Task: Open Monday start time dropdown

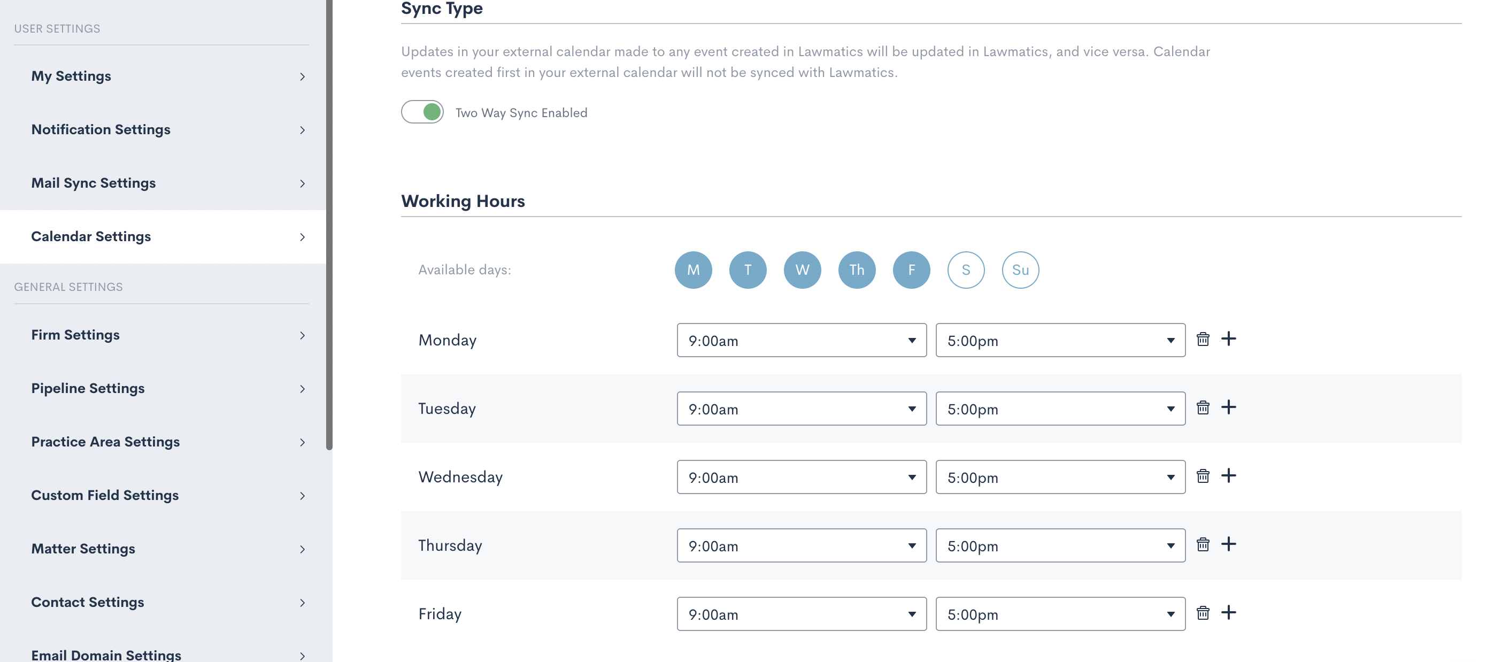Action: (x=801, y=341)
